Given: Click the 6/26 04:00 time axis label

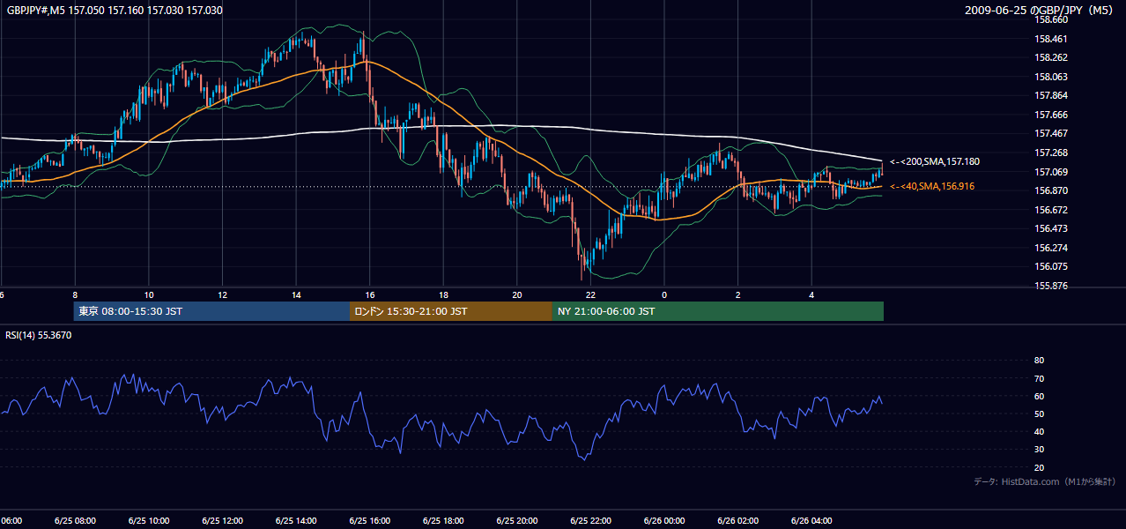Looking at the screenshot, I should click(x=811, y=520).
